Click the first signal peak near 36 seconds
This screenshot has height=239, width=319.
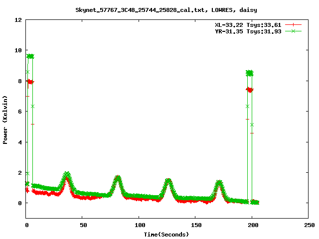pyautogui.click(x=67, y=175)
